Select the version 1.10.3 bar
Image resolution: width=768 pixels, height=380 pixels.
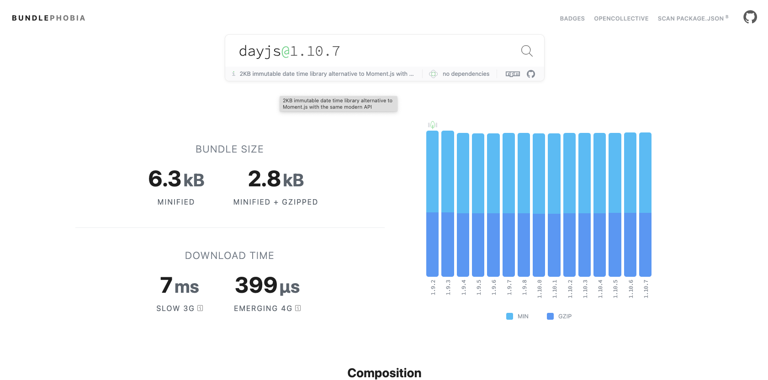tap(584, 205)
